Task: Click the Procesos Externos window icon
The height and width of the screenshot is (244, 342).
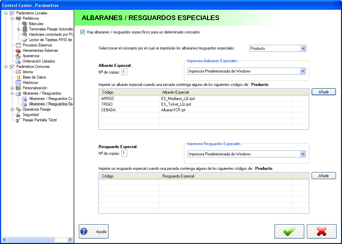Action: click(x=18, y=45)
